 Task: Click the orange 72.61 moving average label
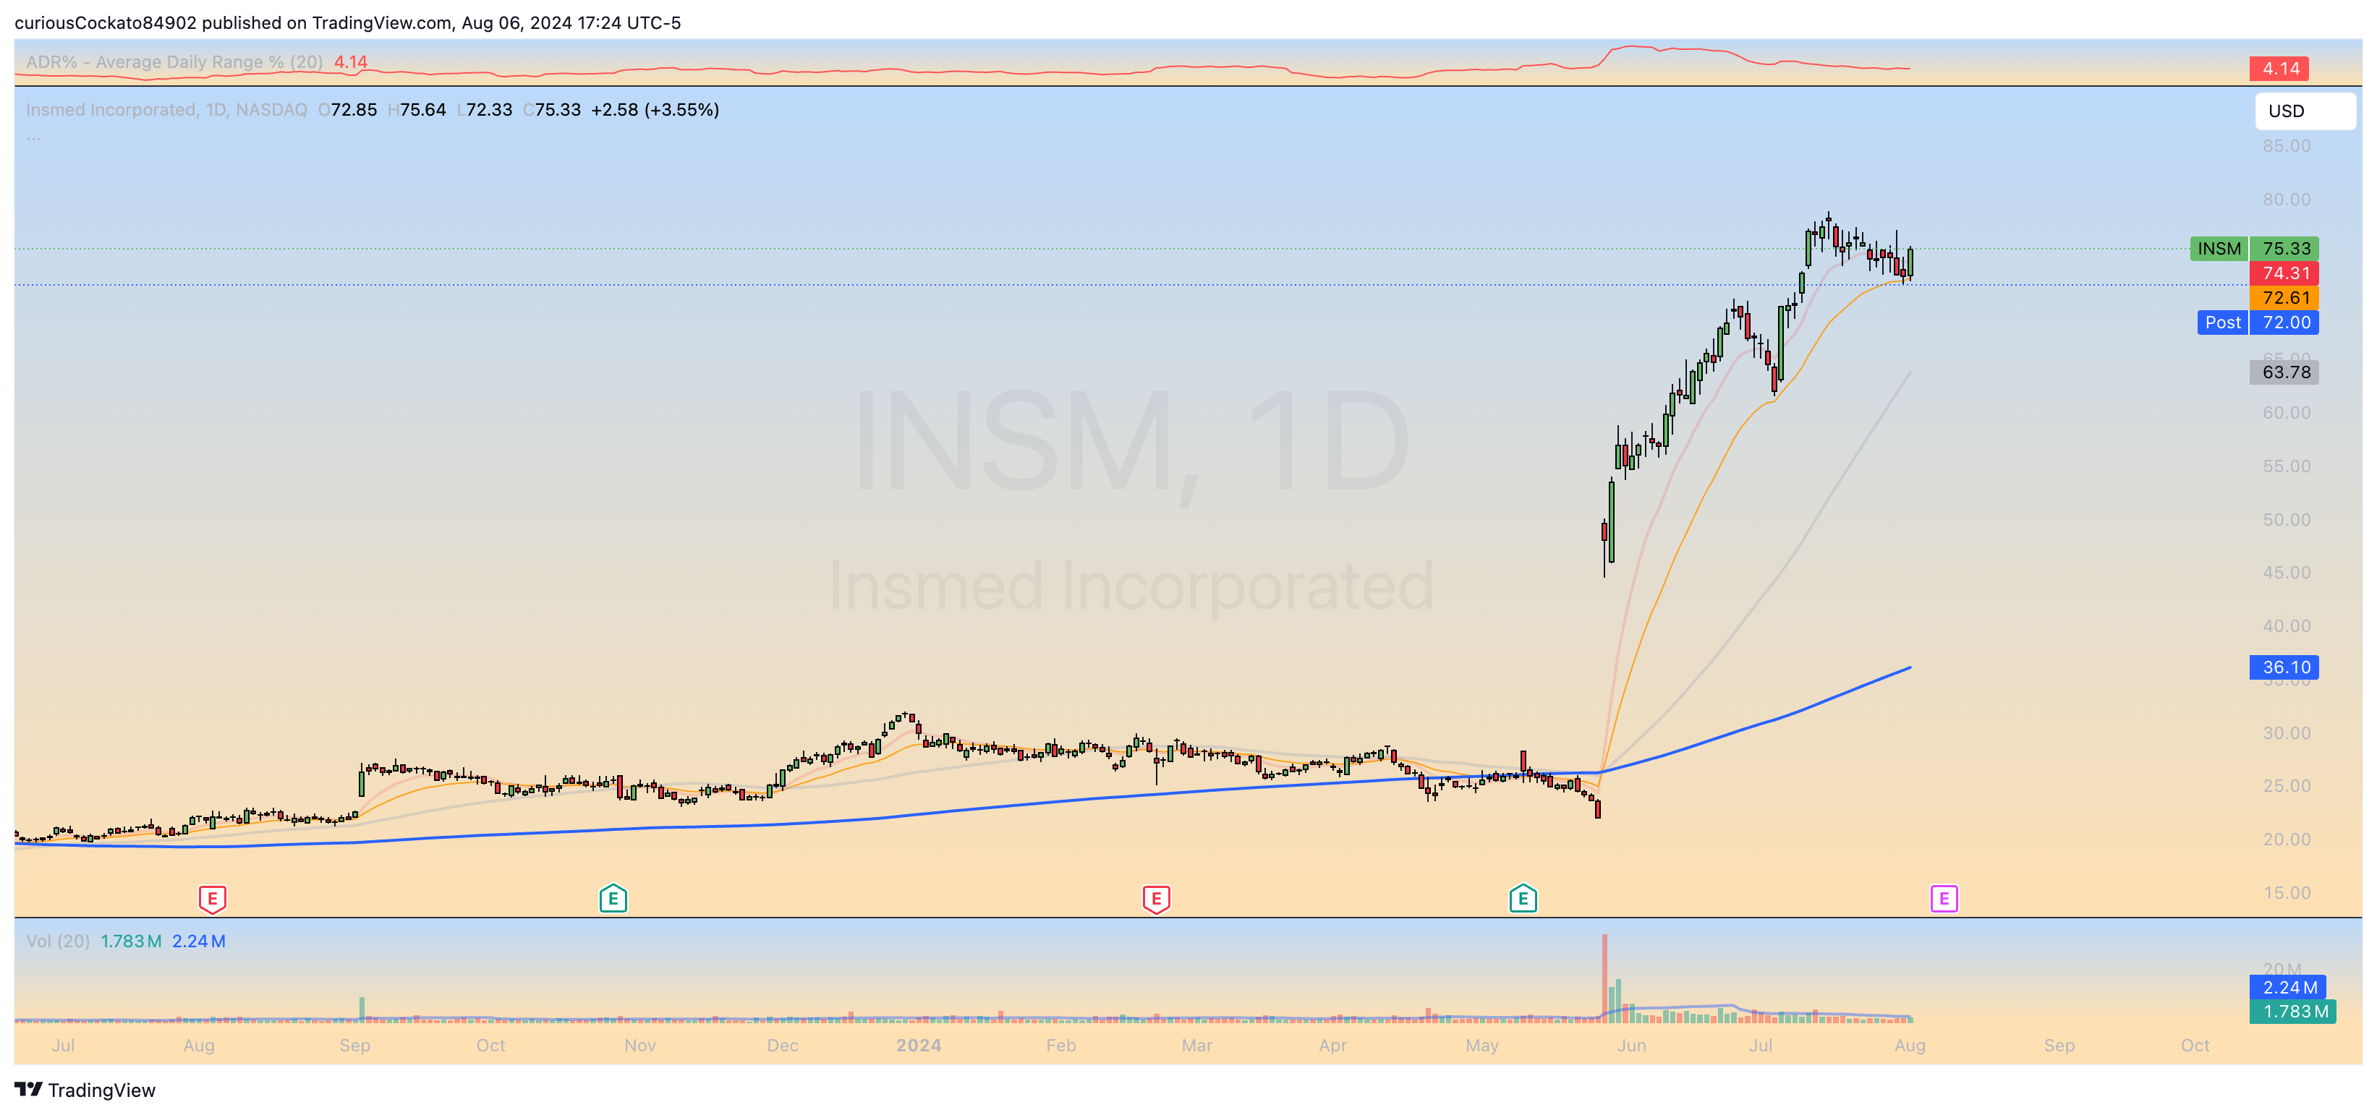2284,298
